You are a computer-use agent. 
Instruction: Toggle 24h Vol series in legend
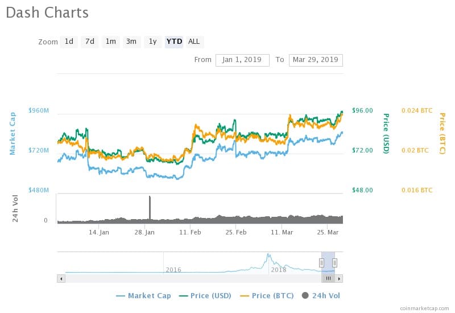point(321,296)
